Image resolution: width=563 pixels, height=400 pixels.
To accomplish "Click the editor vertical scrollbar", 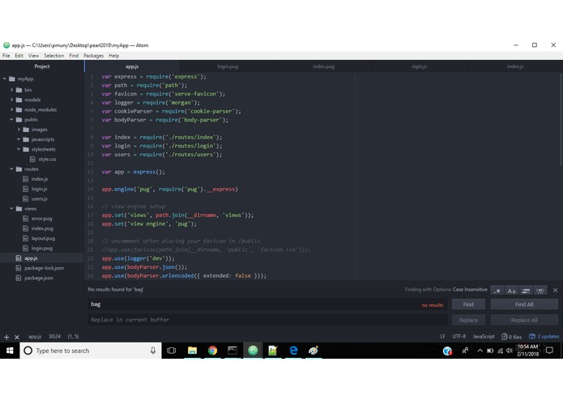I will tap(561, 118).
